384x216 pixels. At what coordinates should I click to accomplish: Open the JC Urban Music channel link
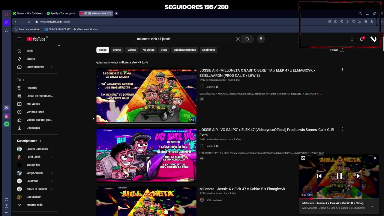tap(214, 200)
